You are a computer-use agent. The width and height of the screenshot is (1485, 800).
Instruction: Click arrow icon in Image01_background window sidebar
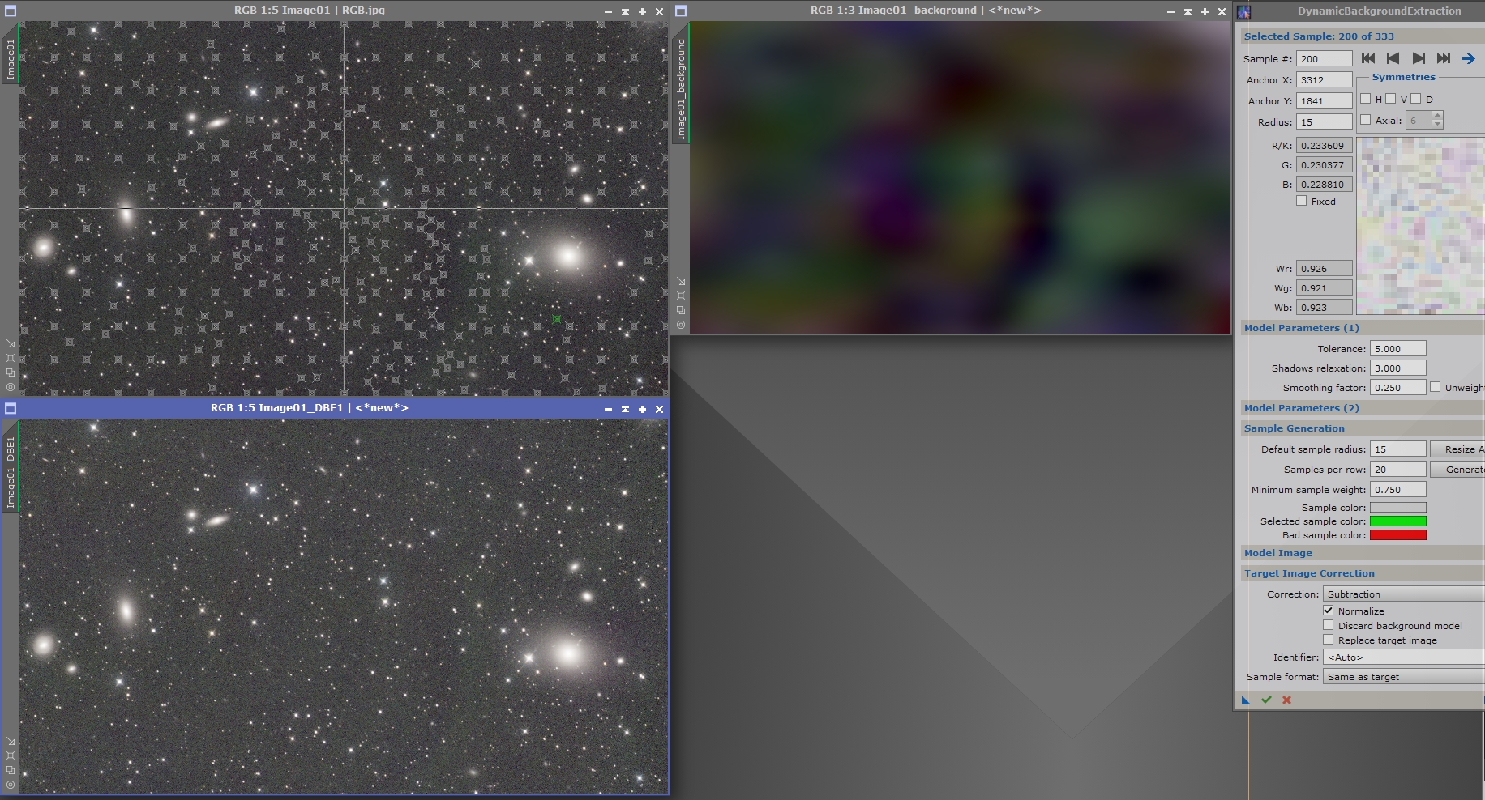tap(681, 282)
